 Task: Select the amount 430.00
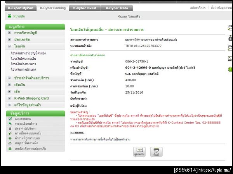point(130,80)
